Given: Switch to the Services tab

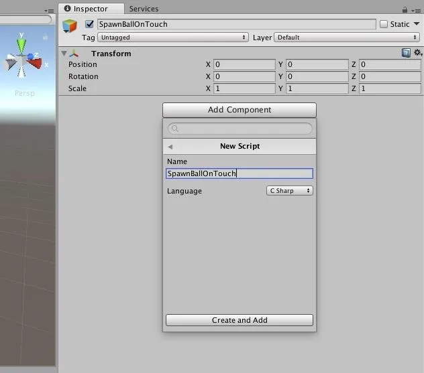Looking at the screenshot, I should click(144, 9).
